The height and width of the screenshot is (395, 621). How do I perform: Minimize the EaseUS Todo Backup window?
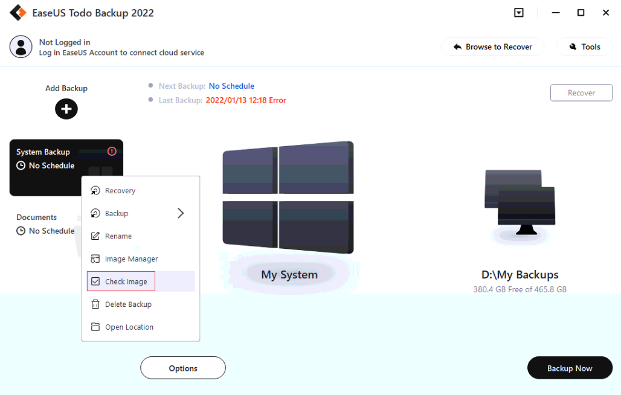[556, 13]
